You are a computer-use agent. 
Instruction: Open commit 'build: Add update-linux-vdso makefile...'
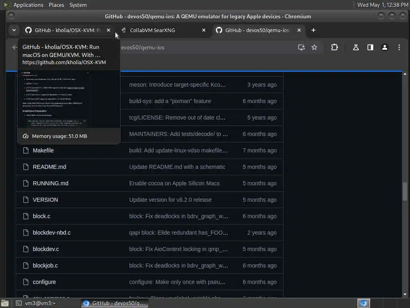pos(178,150)
